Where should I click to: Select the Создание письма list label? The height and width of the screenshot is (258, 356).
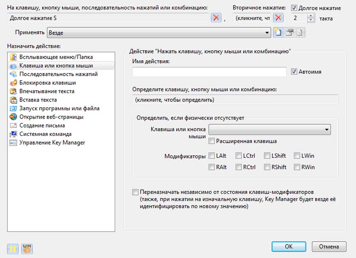click(42, 125)
